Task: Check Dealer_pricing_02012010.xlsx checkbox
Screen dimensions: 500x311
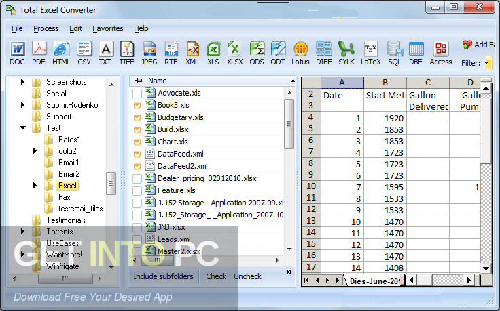Action: pyautogui.click(x=137, y=179)
